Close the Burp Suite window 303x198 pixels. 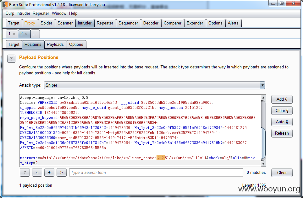point(293,3)
